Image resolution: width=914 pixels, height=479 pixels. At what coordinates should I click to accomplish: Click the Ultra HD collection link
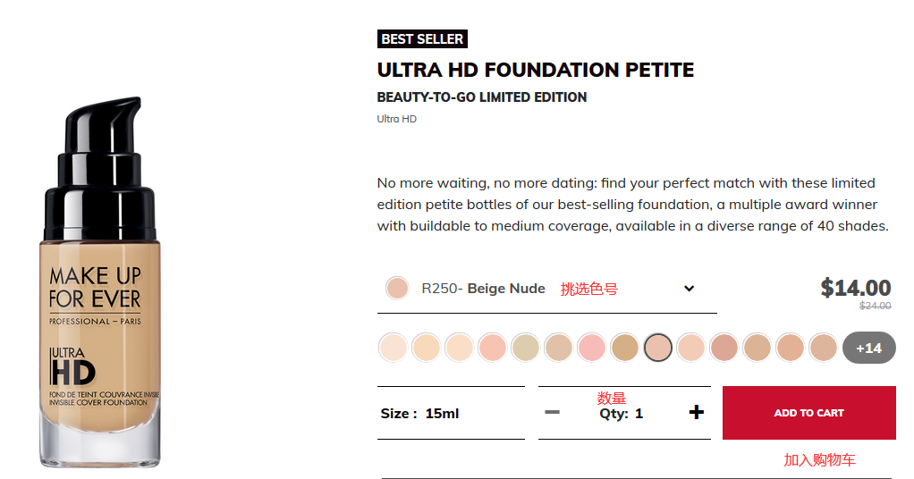pyautogui.click(x=396, y=119)
